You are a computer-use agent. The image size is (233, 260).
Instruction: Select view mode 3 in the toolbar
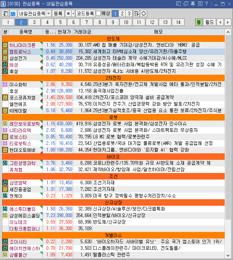coord(128,13)
